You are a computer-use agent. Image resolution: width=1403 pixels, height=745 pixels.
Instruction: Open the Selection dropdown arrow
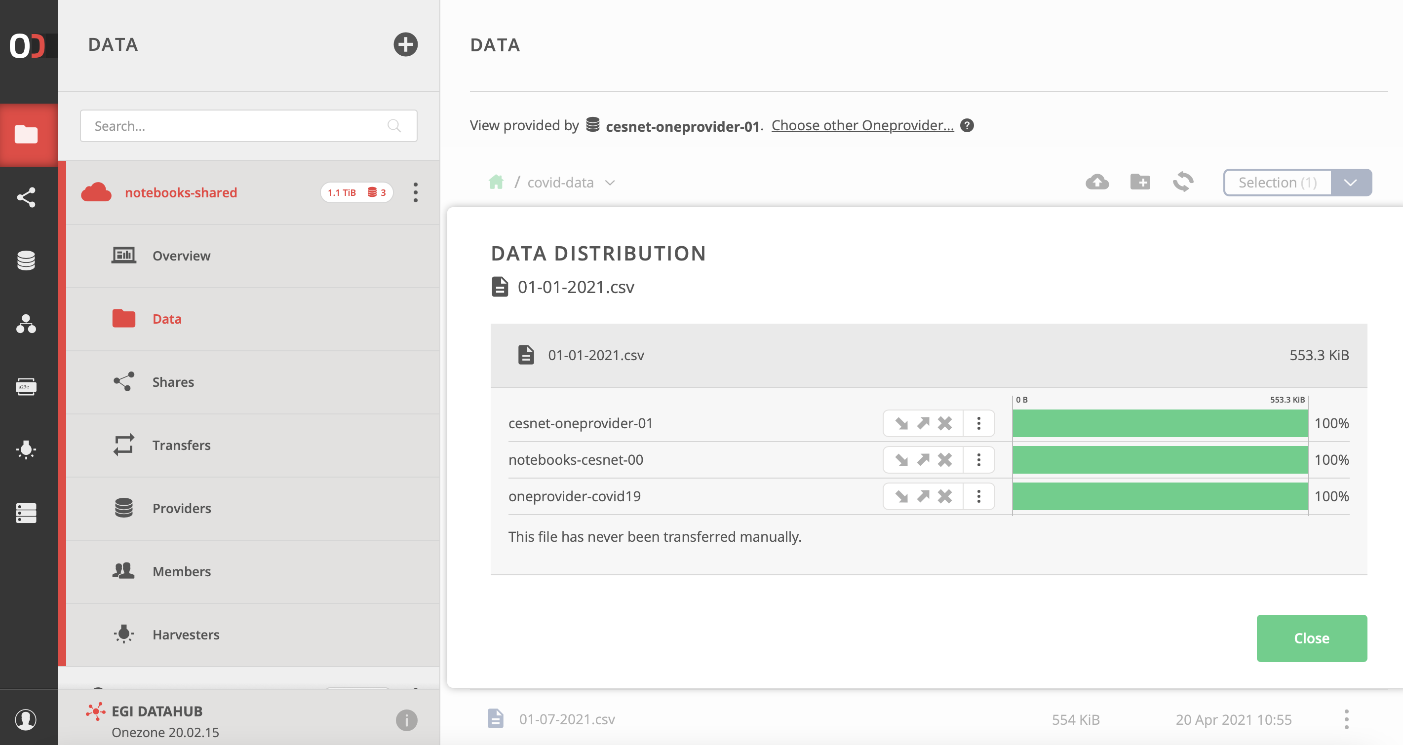[1350, 183]
